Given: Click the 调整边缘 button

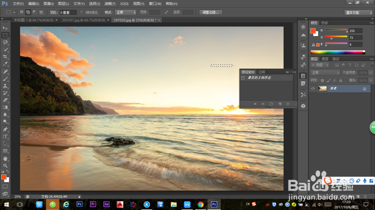Looking at the screenshot, I should coord(211,12).
